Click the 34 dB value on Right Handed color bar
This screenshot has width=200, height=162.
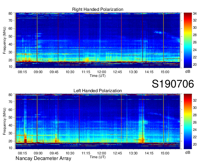195,13
